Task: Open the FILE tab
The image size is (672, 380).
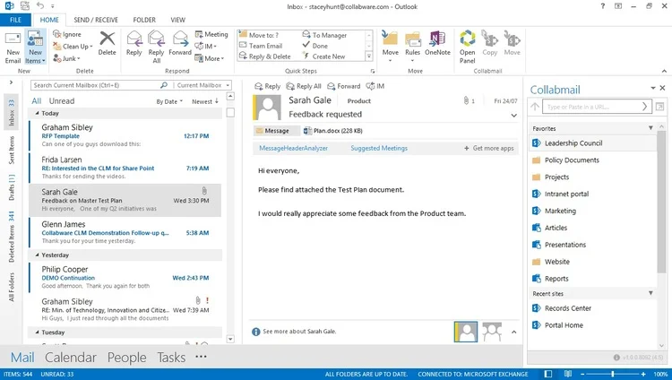Action: point(15,20)
